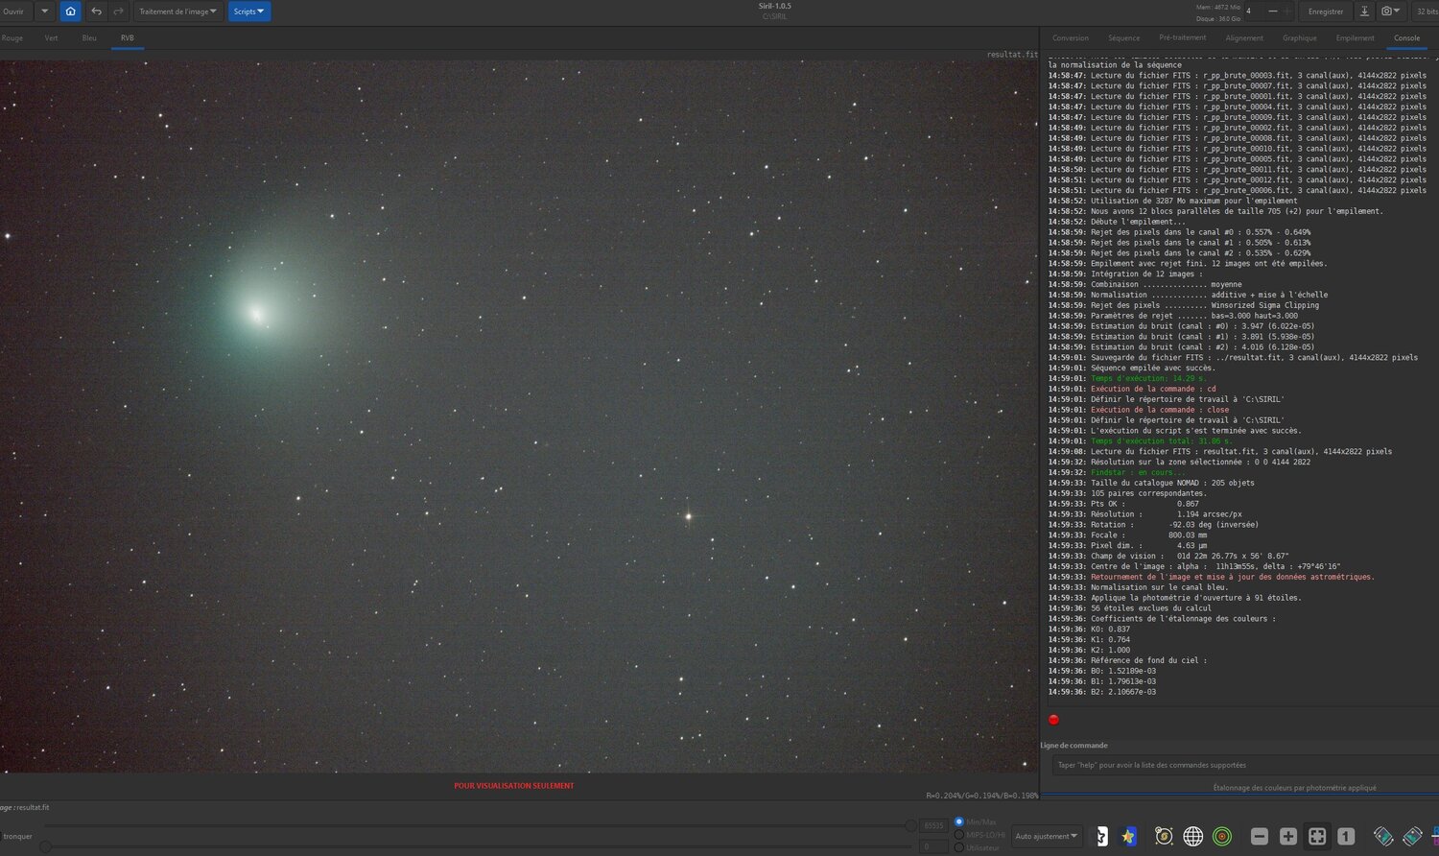Open the Traitement de l'image menu
Image resolution: width=1439 pixels, height=856 pixels.
click(x=177, y=12)
